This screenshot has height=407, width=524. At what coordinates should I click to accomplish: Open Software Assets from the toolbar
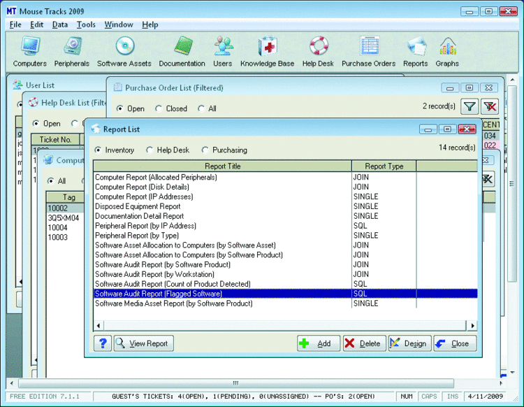pyautogui.click(x=124, y=52)
